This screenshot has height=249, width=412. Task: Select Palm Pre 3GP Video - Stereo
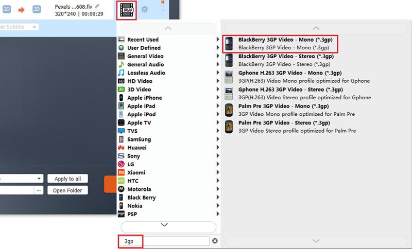[290, 127]
